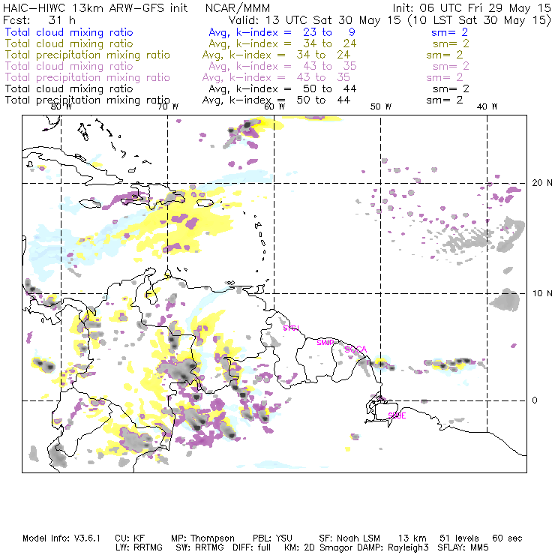The height and width of the screenshot is (555, 555).
Task: Click the 'SW: RRTMG' footer entry
Action: [x=199, y=547]
